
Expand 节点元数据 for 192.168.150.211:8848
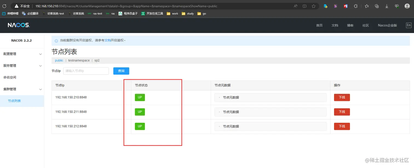tap(271, 112)
